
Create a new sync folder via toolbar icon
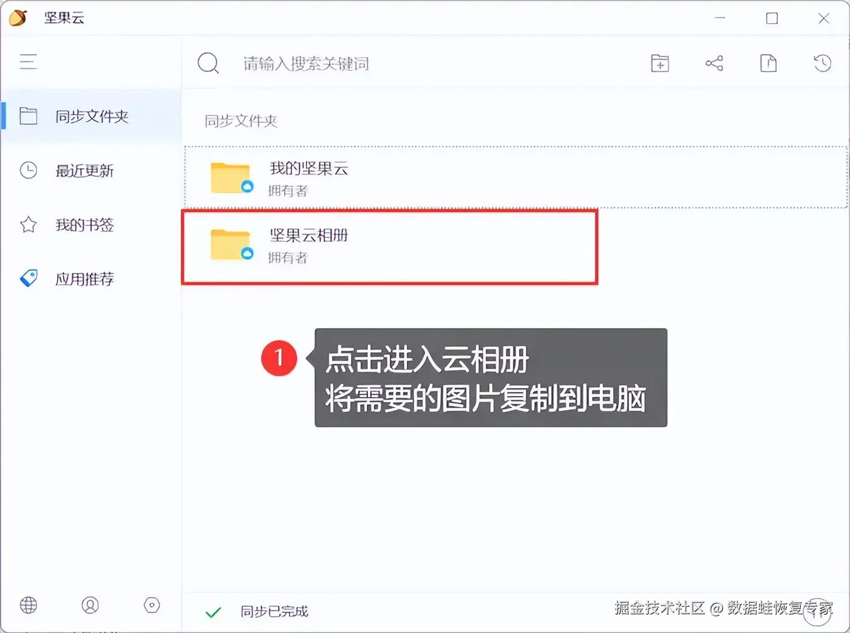coord(660,63)
